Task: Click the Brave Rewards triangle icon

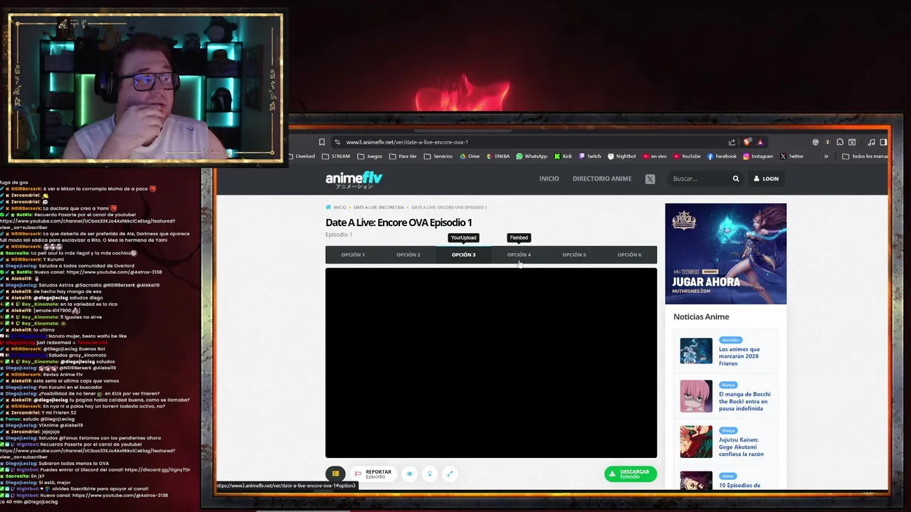Action: click(x=760, y=142)
